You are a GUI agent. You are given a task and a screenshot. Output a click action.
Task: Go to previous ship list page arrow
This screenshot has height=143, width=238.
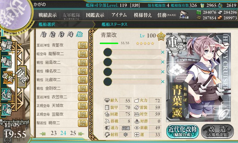[x=43, y=133]
